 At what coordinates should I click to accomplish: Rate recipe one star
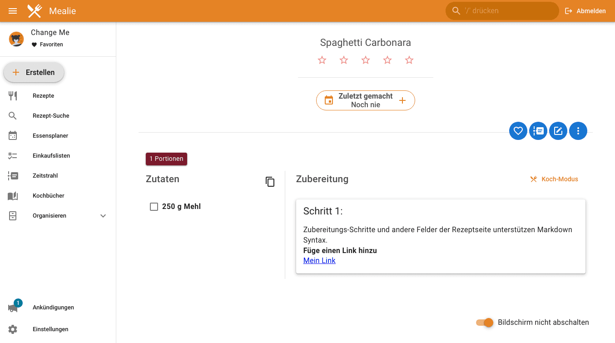tap(322, 60)
